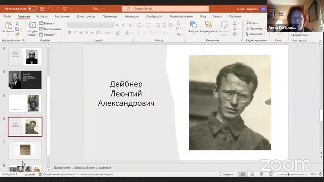Click the Дейбнер Леонтий Александрович title text

(126, 94)
